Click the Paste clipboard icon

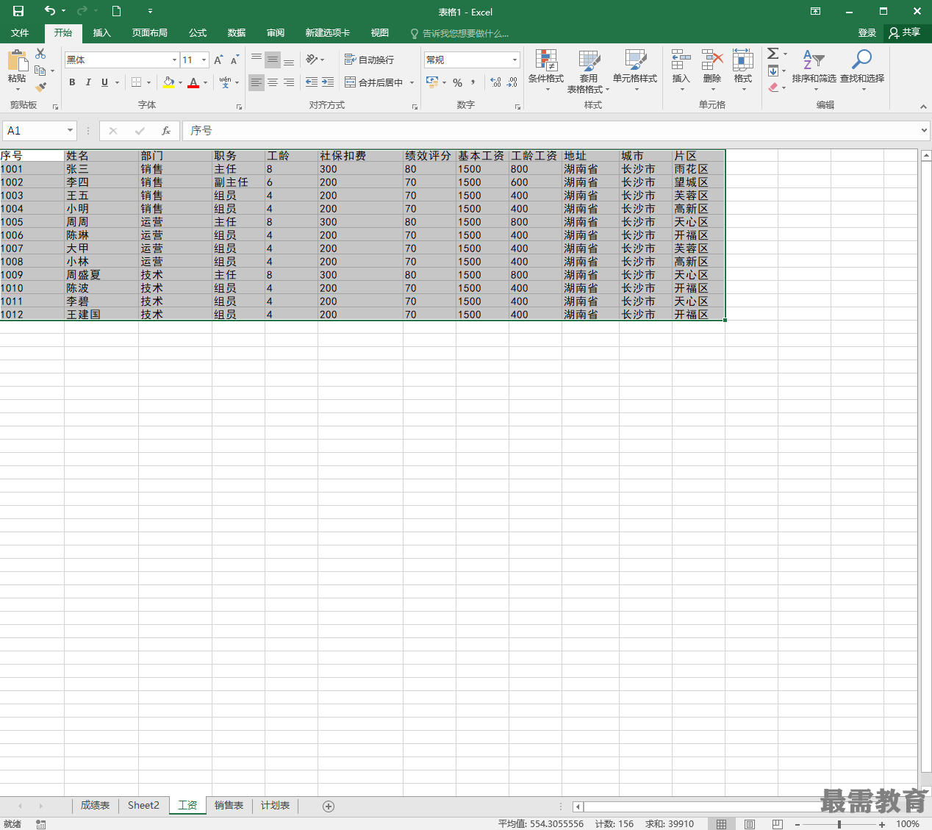pos(17,61)
